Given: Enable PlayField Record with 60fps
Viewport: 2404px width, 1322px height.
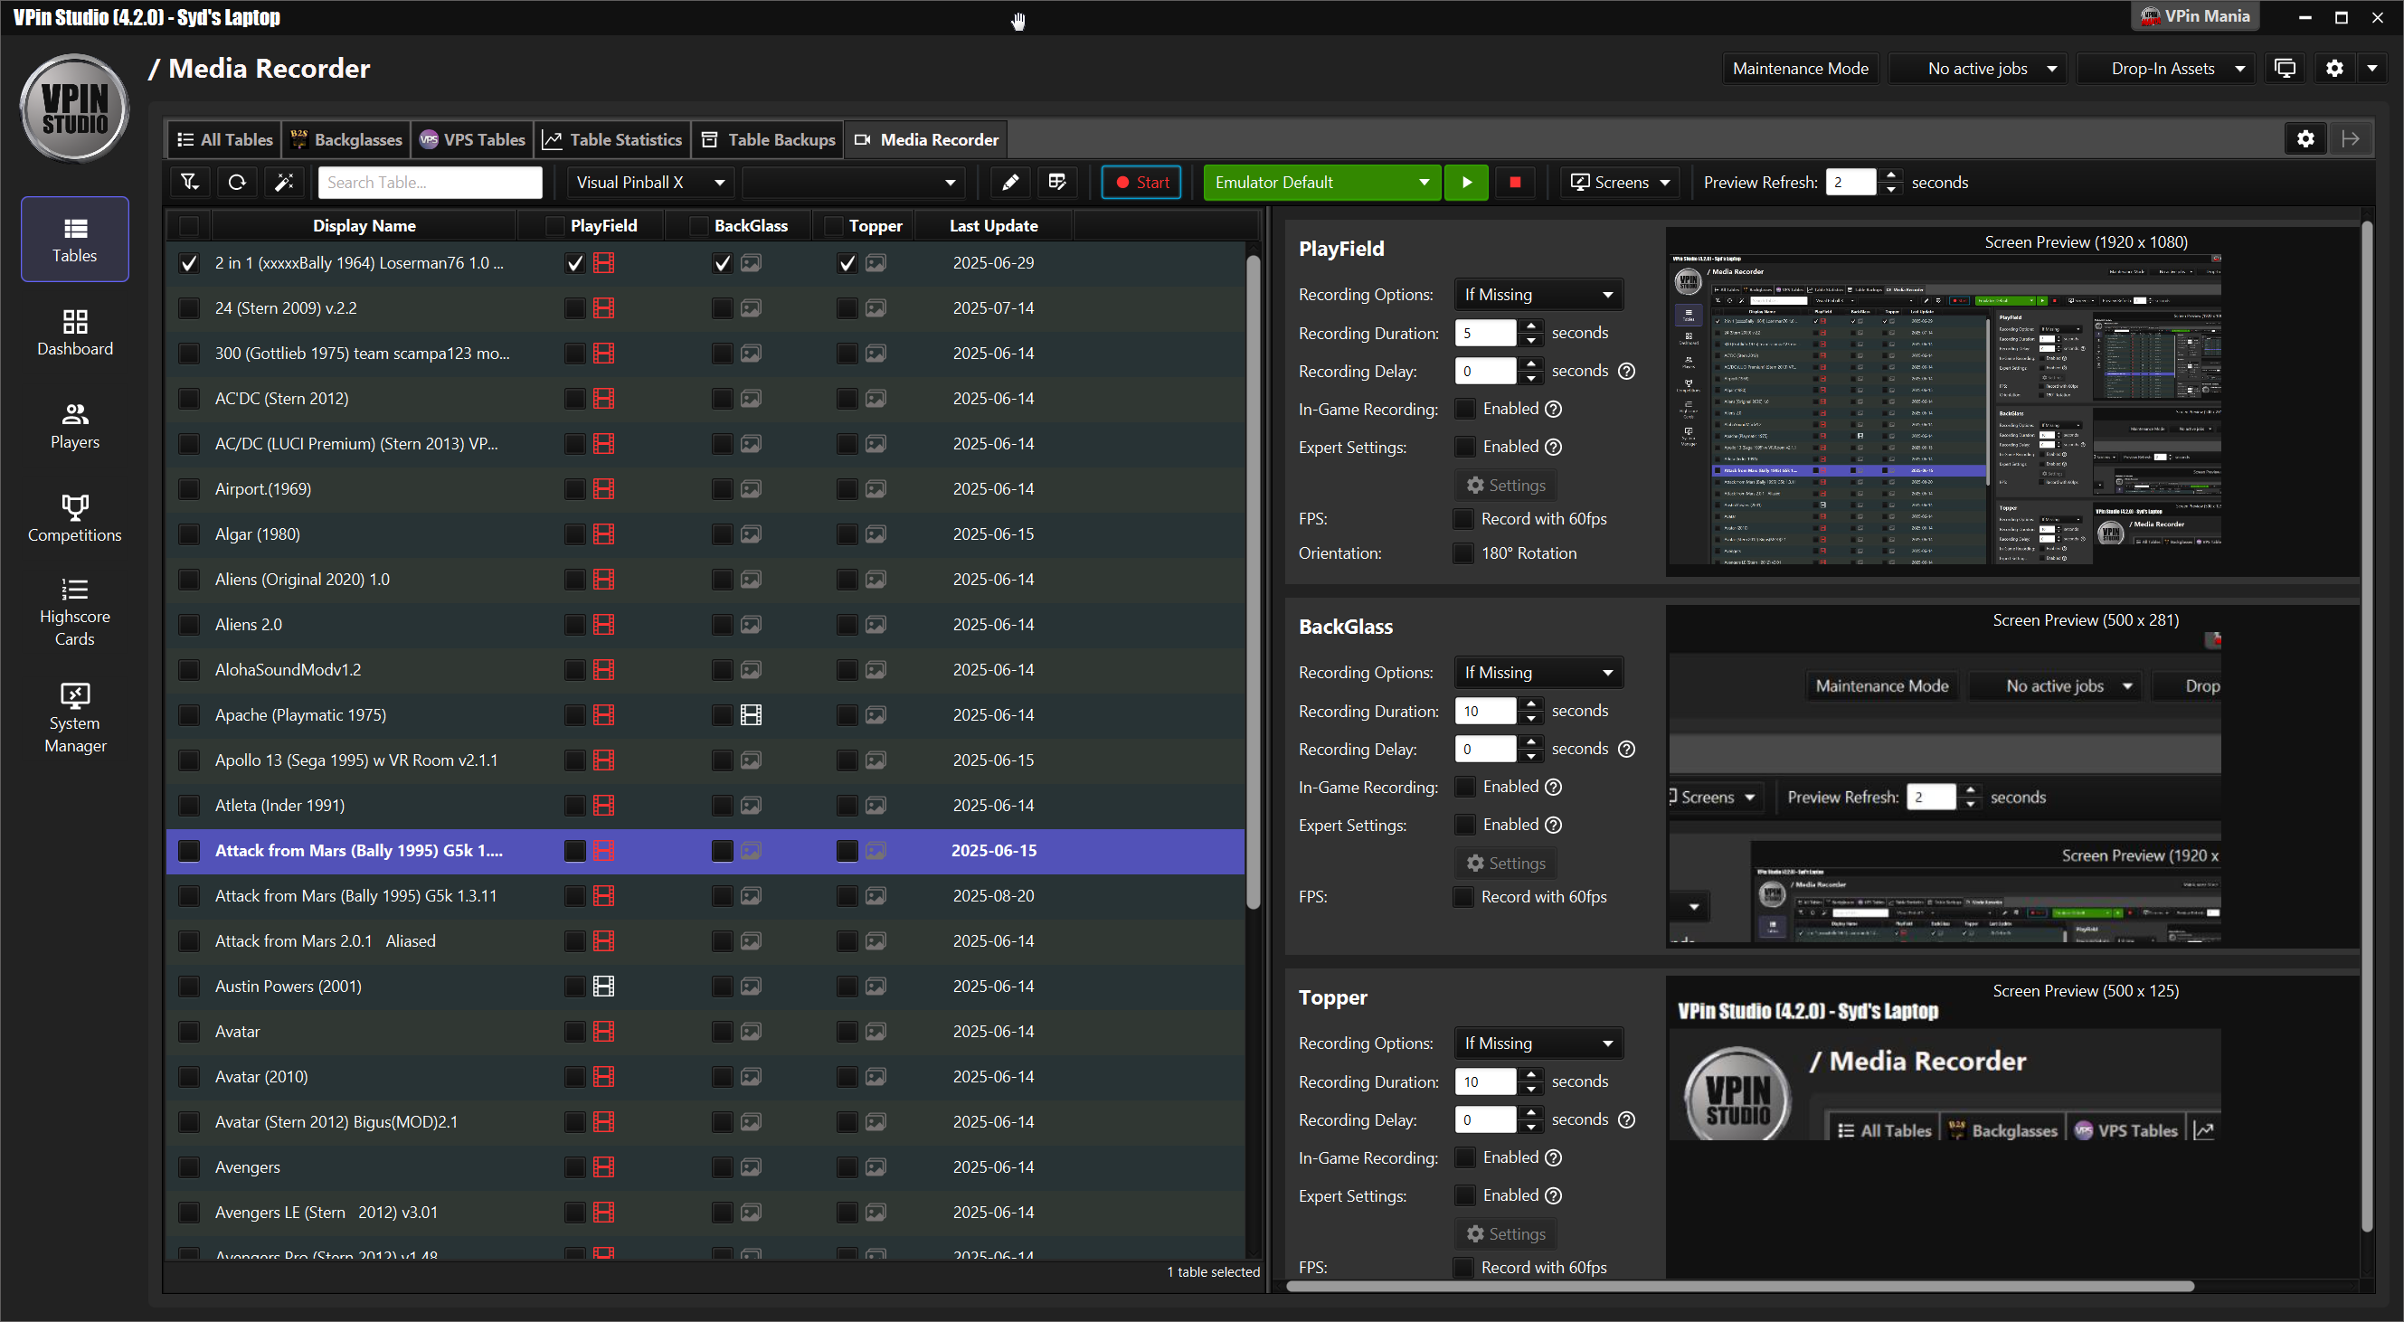Looking at the screenshot, I should click(1464, 519).
